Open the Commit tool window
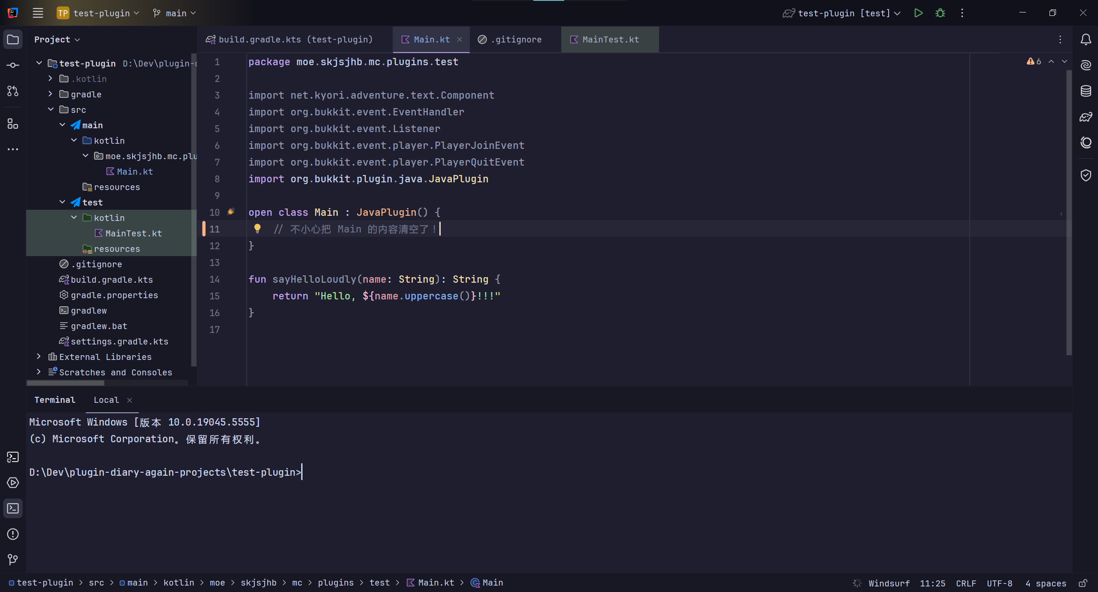This screenshot has width=1098, height=592. [x=13, y=65]
